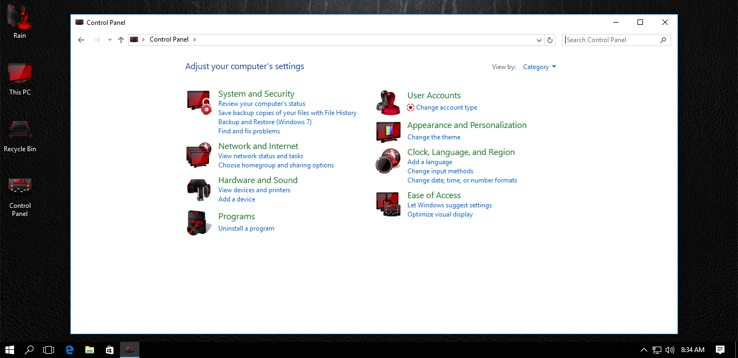Click the User Accounts heading
This screenshot has height=358, width=738.
click(434, 96)
